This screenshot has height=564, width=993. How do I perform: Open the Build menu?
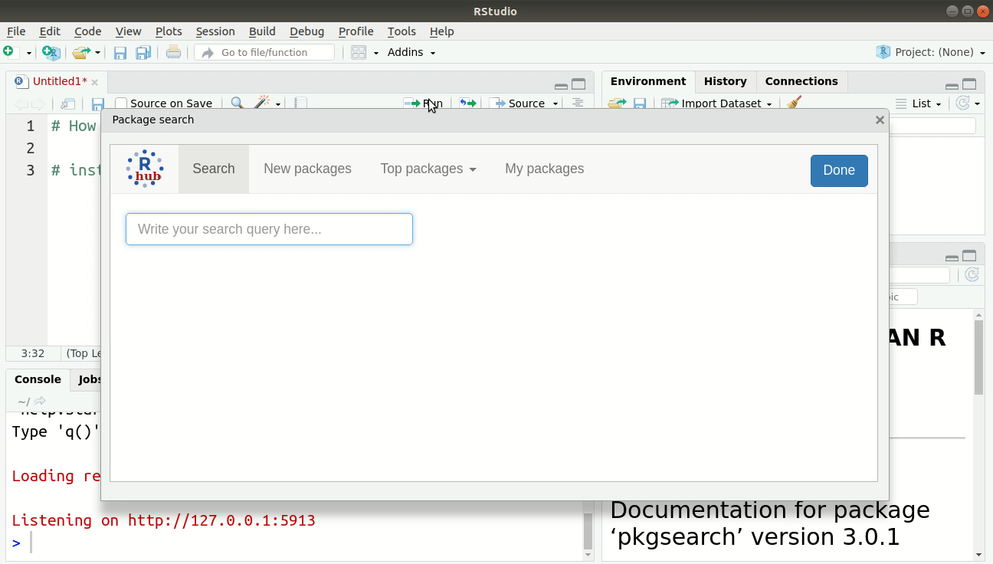(x=262, y=31)
